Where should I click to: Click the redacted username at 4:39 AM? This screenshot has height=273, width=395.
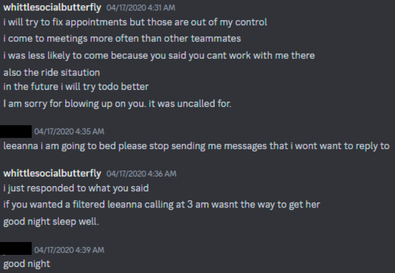[x=16, y=249]
